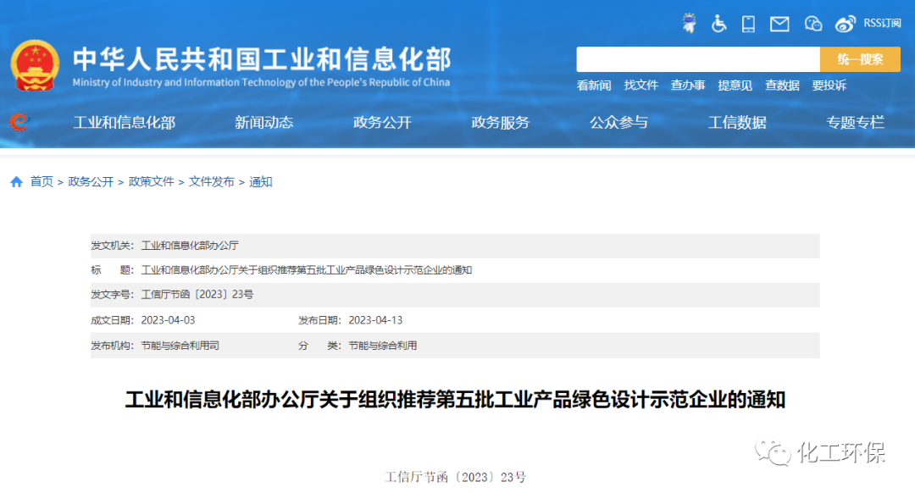Screen dimensions: 915x493
Task: Focus the search input field
Action: tap(697, 59)
